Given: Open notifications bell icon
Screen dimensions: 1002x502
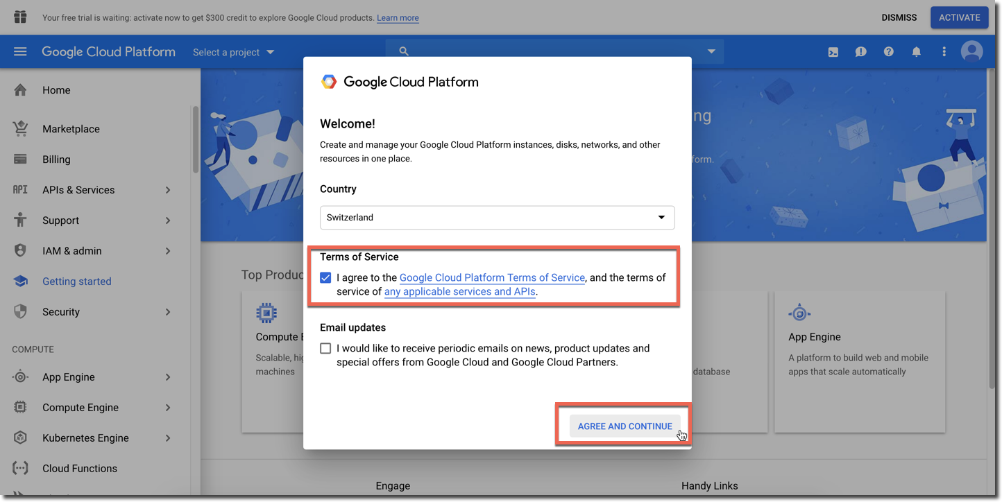Looking at the screenshot, I should tap(917, 52).
